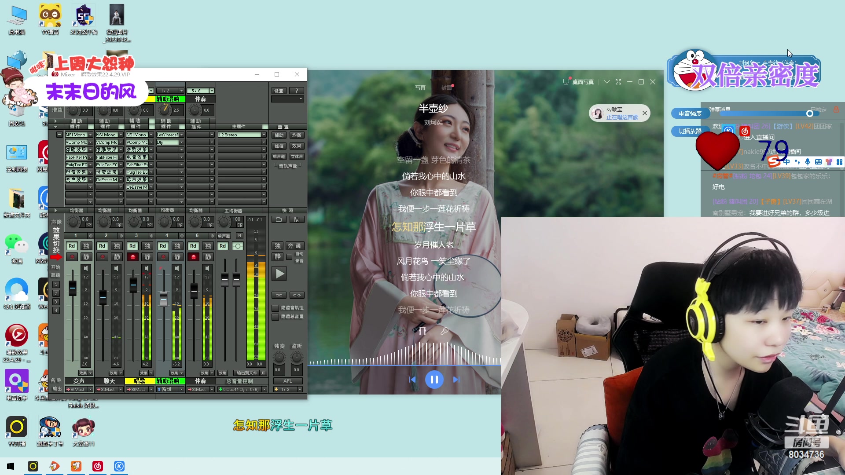Open master output 5:Duo44 Dyn dropdown

pyautogui.click(x=265, y=390)
